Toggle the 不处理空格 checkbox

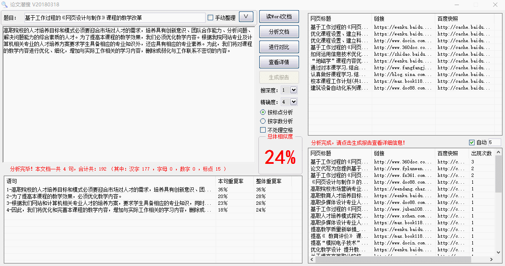(263, 130)
